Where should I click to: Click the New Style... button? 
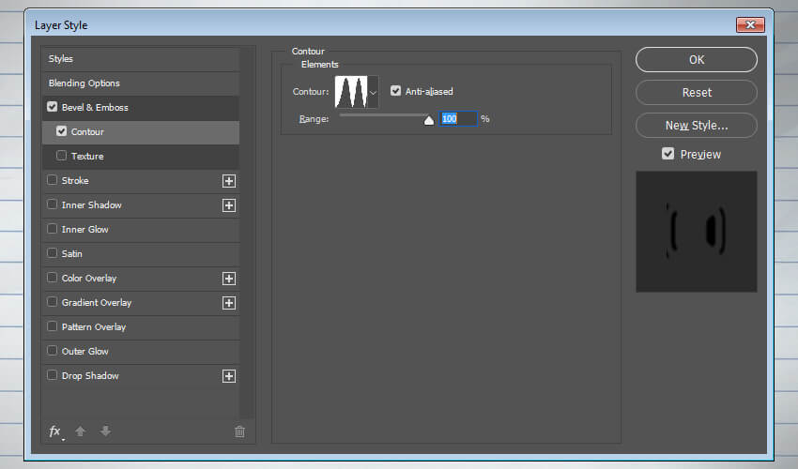pos(697,125)
